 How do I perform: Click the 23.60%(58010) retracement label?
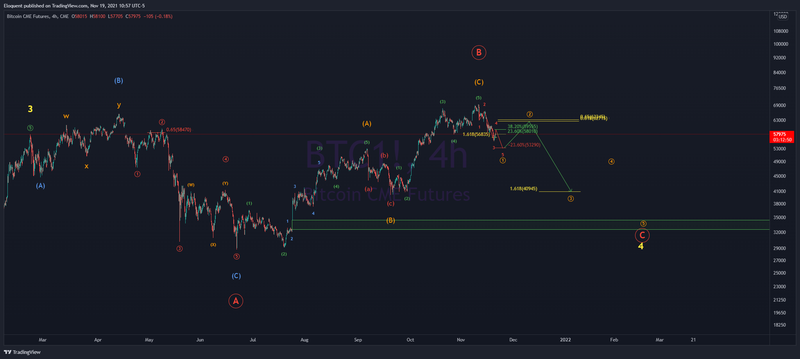click(x=523, y=131)
